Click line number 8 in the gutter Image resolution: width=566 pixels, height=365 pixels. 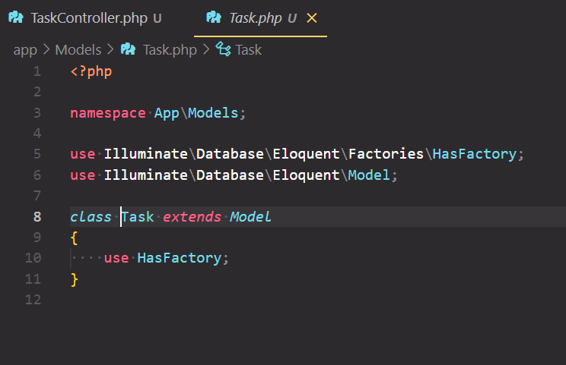37,216
